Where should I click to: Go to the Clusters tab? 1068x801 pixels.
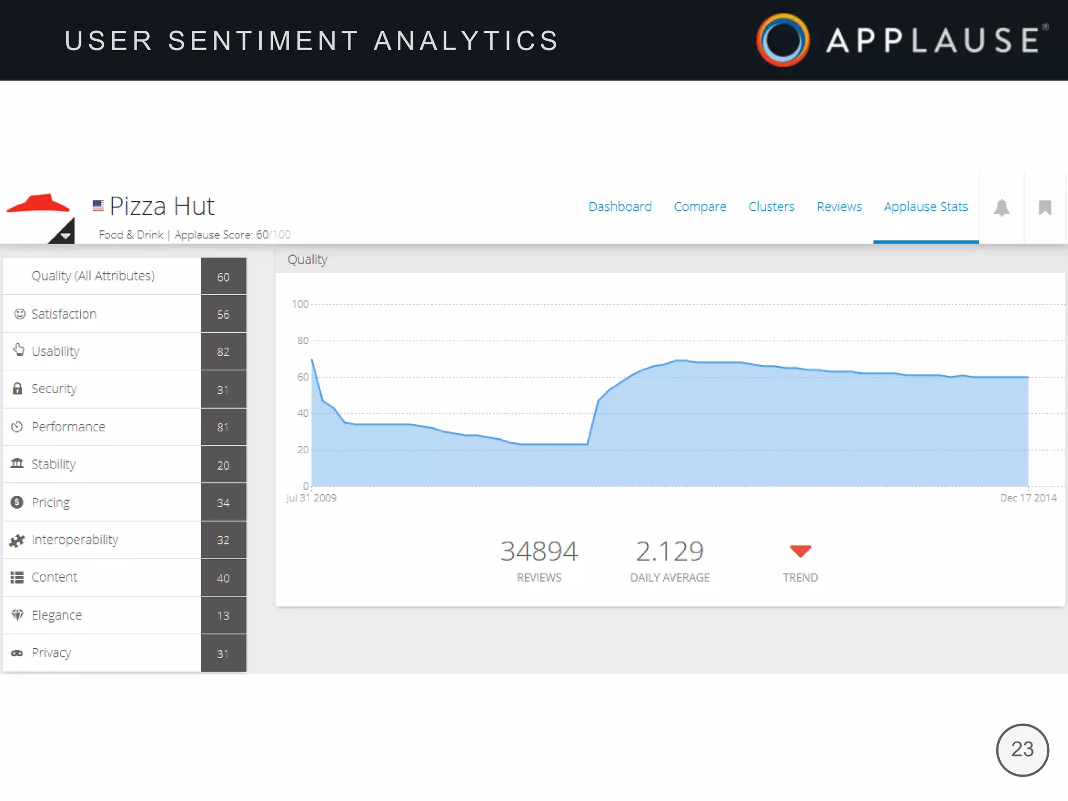pos(771,207)
